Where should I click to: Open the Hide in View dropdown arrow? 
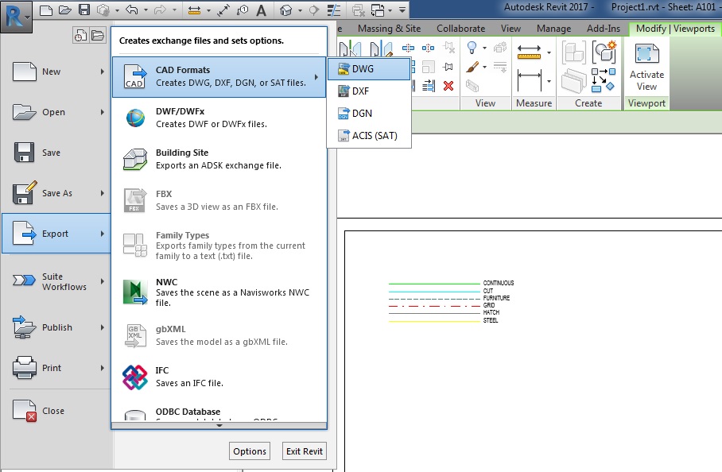[484, 48]
